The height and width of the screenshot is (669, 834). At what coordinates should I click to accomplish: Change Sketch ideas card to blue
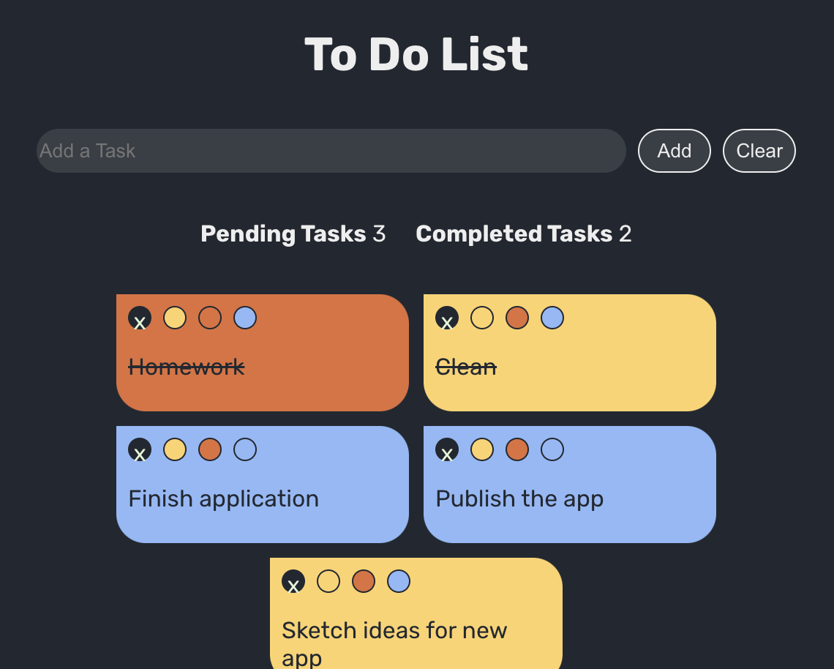click(x=399, y=581)
